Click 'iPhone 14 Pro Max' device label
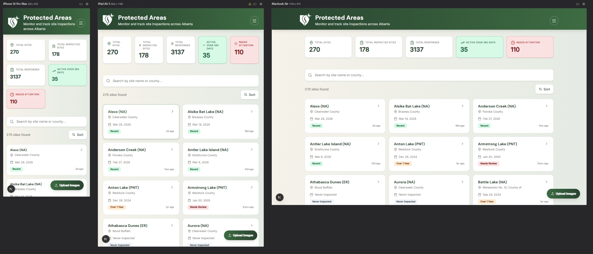This screenshot has height=254, width=593. pos(15,4)
